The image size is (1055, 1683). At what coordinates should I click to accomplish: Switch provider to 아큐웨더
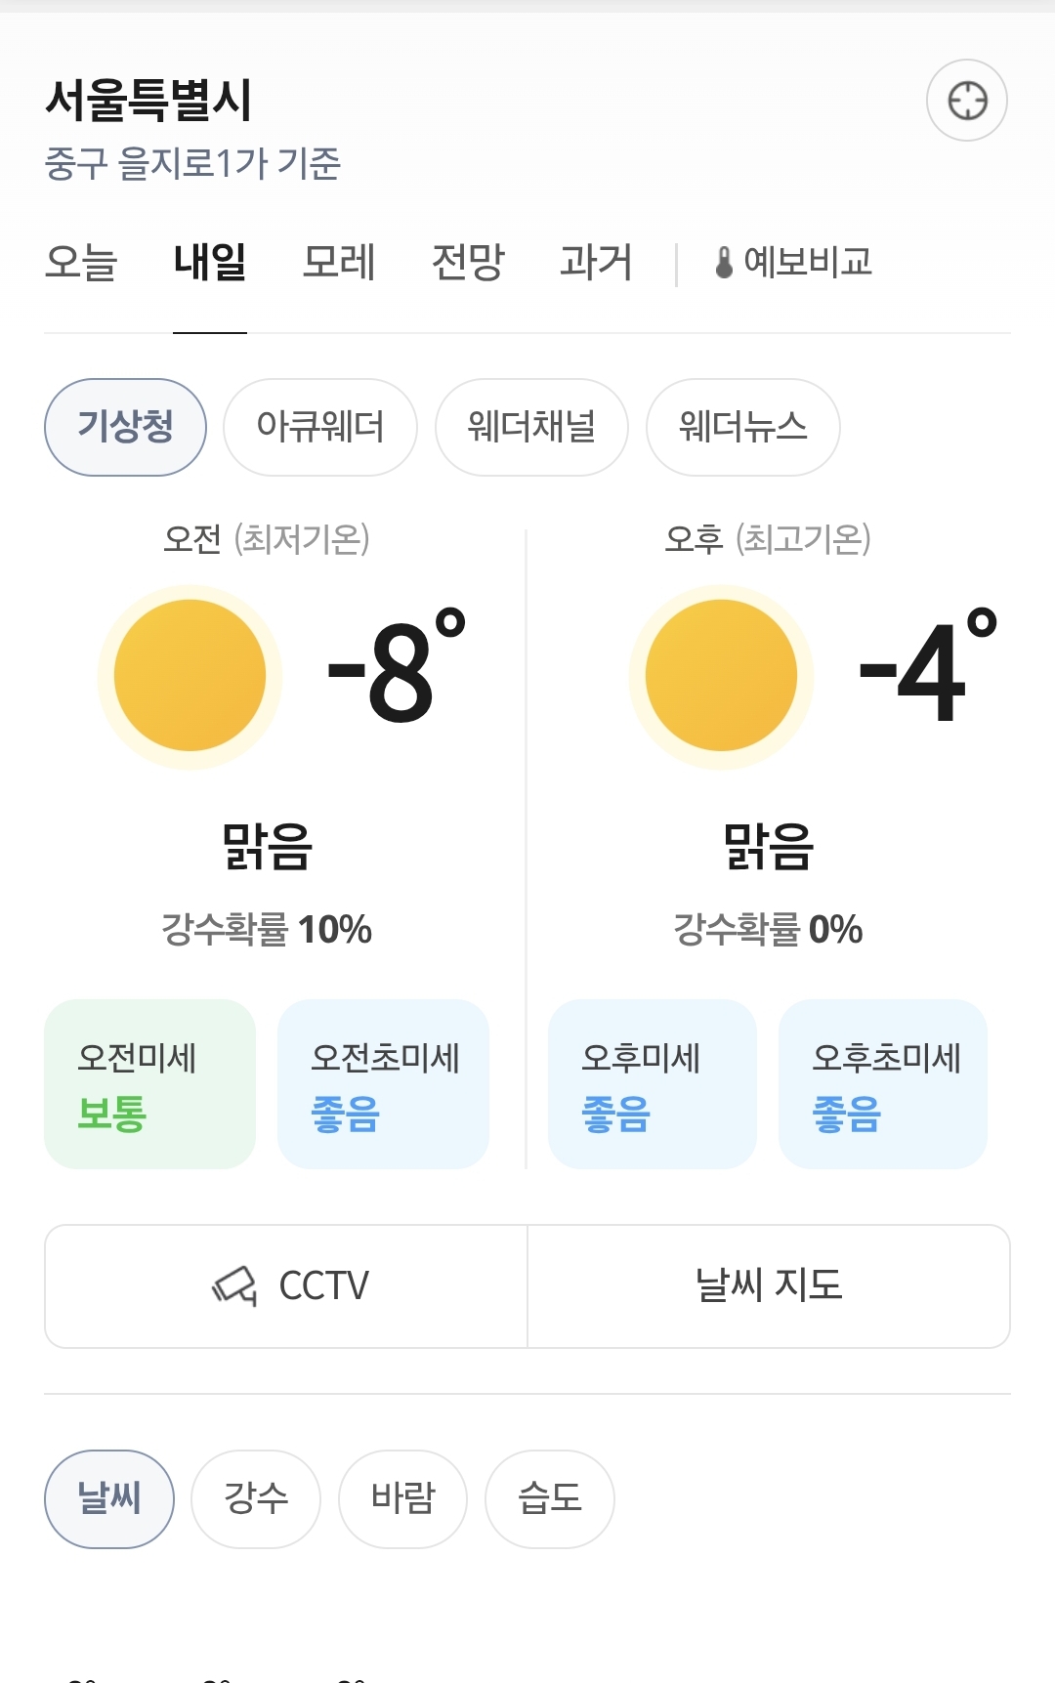coord(320,427)
